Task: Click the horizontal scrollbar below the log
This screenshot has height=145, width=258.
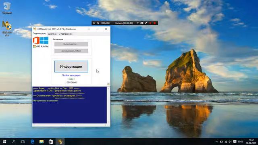Action: click(x=70, y=125)
